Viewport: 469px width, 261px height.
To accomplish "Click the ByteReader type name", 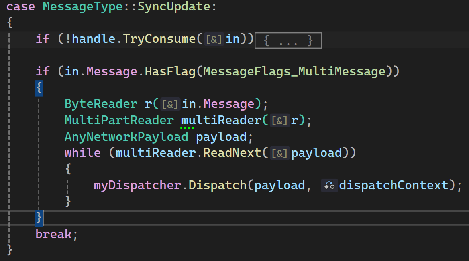I will (x=101, y=104).
